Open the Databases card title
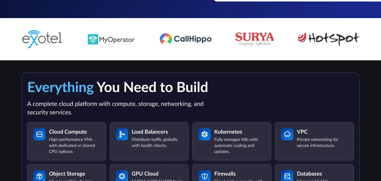This screenshot has width=381, height=181. (x=309, y=174)
